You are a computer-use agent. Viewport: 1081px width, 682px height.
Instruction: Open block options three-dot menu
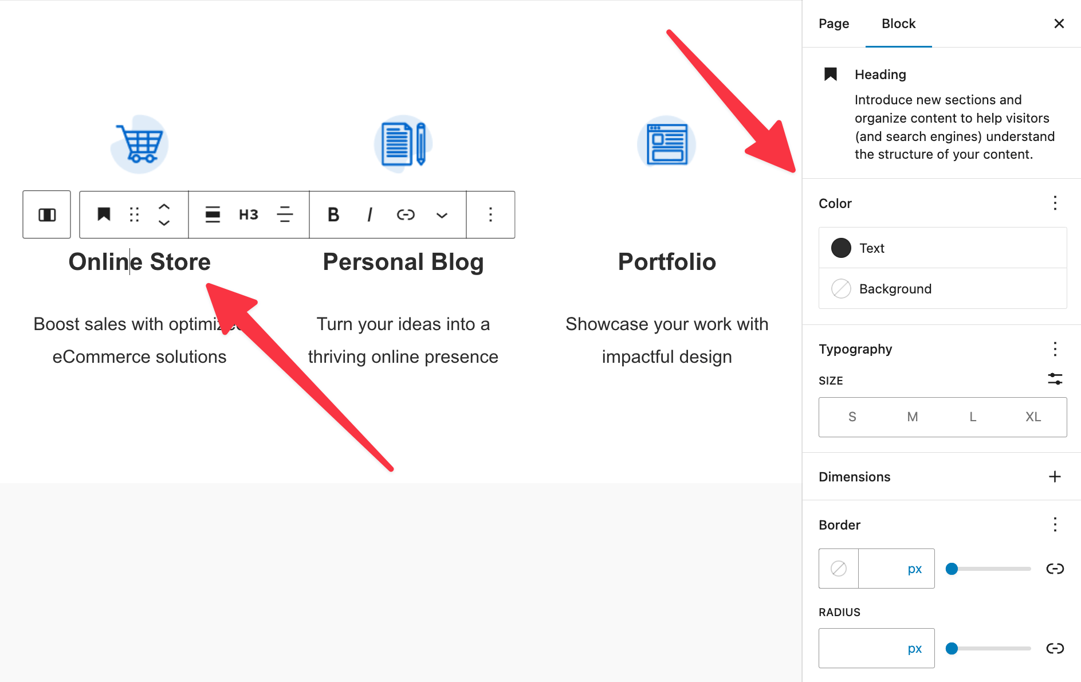pyautogui.click(x=490, y=215)
